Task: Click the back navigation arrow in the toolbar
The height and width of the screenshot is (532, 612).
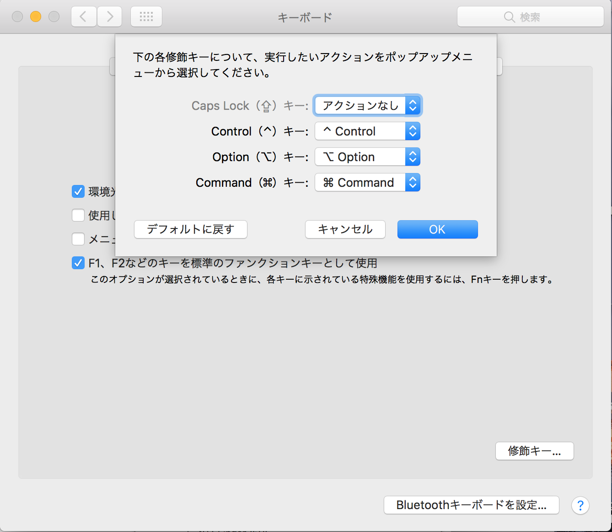Action: coord(83,16)
